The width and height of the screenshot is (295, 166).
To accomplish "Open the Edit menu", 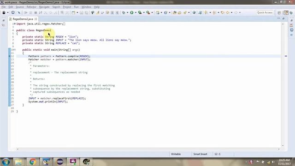I will (11, 7).
